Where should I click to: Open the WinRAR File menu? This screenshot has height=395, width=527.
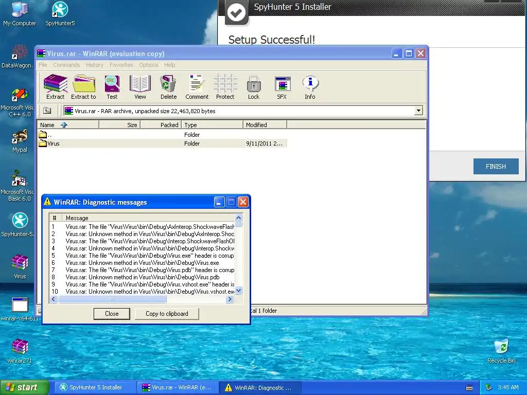click(43, 65)
